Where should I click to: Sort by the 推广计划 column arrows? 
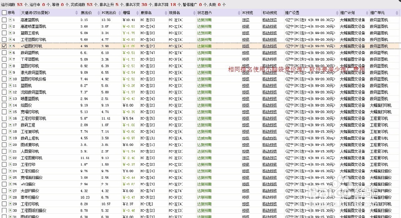tap(367, 13)
